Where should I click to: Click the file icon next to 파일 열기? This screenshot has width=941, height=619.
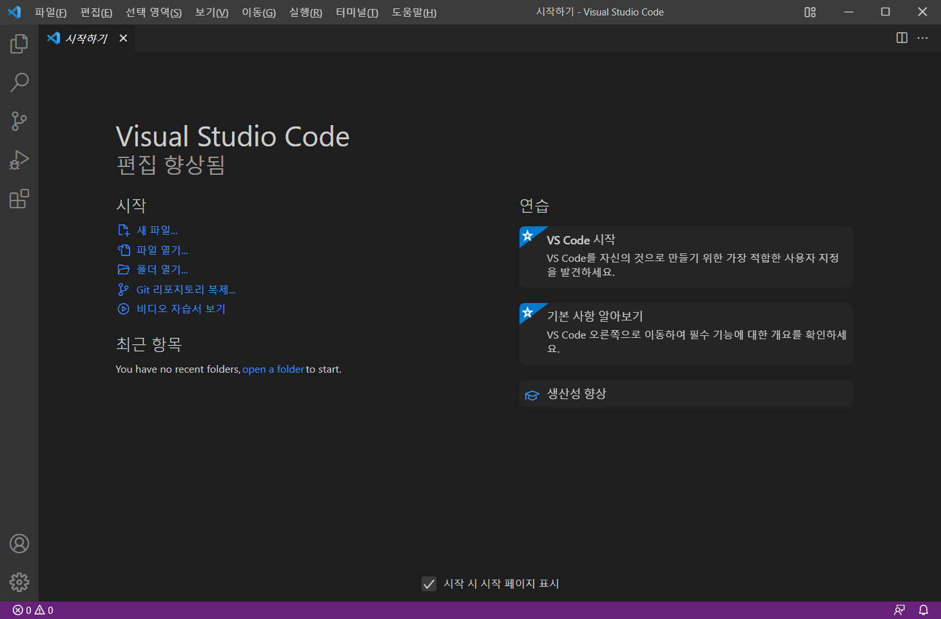(x=124, y=250)
